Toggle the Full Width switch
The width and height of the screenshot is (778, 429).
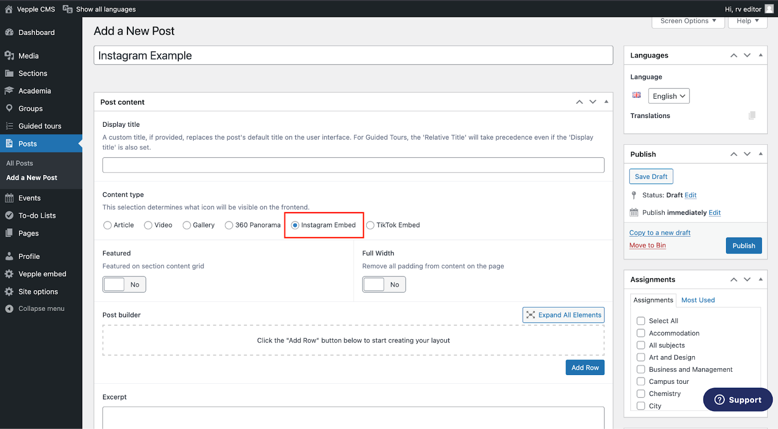[x=384, y=284]
